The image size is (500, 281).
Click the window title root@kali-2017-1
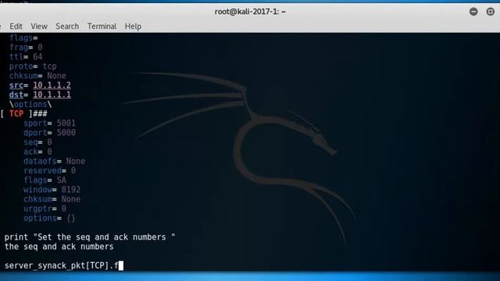click(250, 12)
